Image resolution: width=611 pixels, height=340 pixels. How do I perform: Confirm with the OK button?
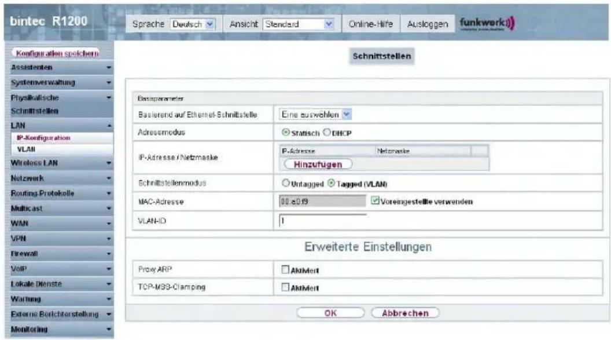330,313
